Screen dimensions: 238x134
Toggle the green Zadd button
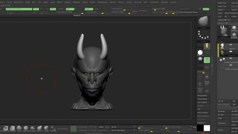[89, 9]
